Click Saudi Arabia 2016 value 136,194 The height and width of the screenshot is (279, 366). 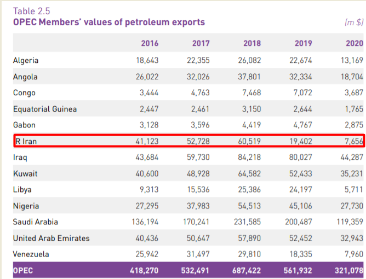coord(145,222)
